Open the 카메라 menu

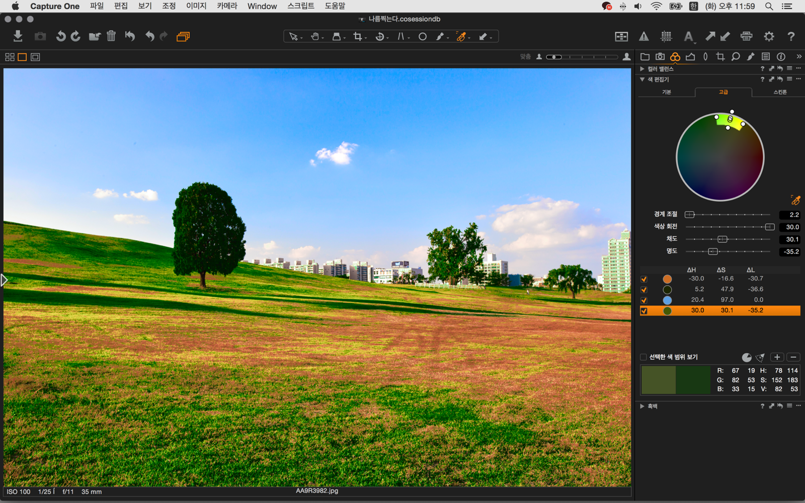(227, 6)
